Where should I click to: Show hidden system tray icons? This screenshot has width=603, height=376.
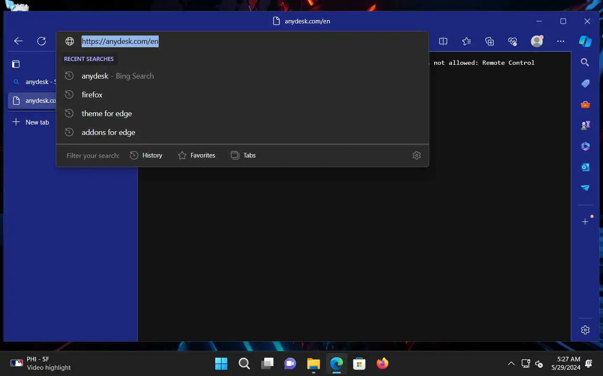[511, 363]
